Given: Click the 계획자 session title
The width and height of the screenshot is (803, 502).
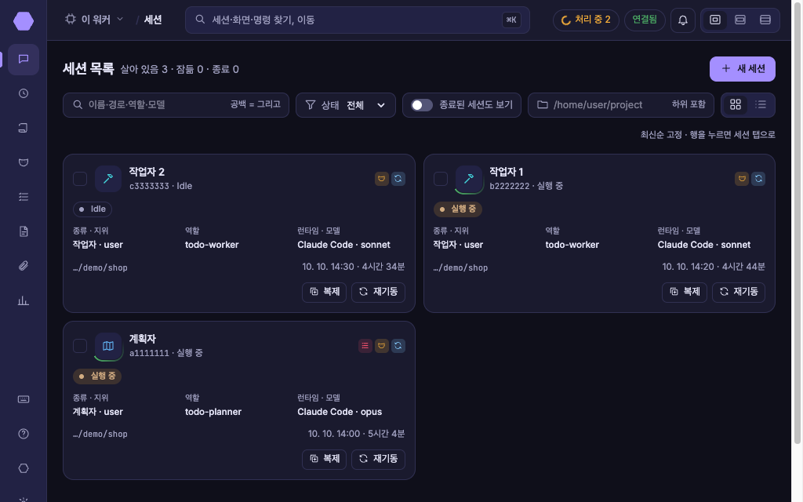Looking at the screenshot, I should [143, 339].
